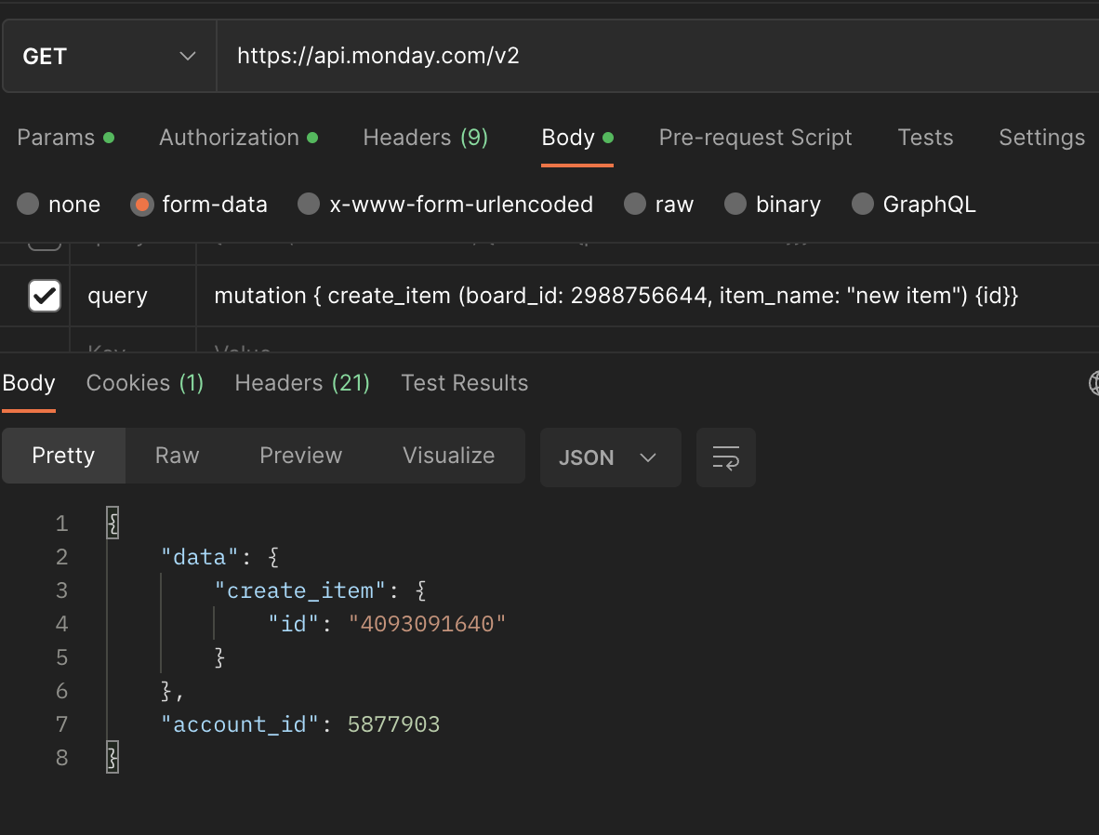
Task: Open the Cookies (1) response tab
Action: tap(145, 383)
